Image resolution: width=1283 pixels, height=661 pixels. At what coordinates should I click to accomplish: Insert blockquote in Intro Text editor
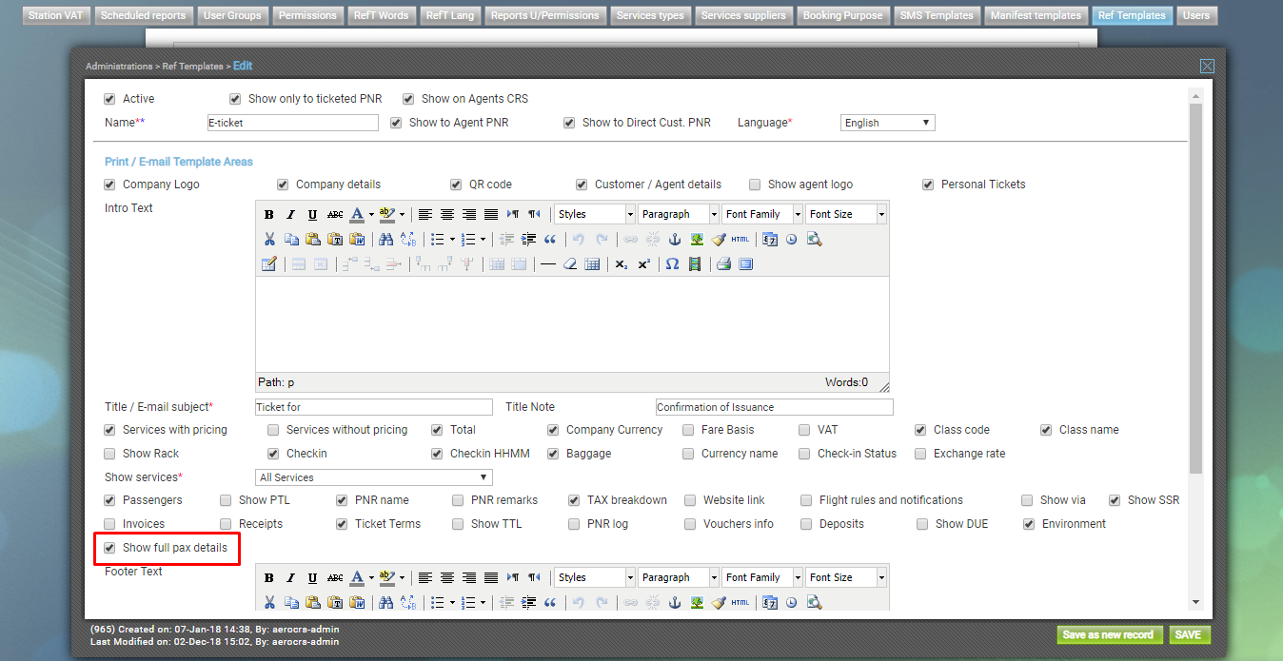(x=551, y=239)
